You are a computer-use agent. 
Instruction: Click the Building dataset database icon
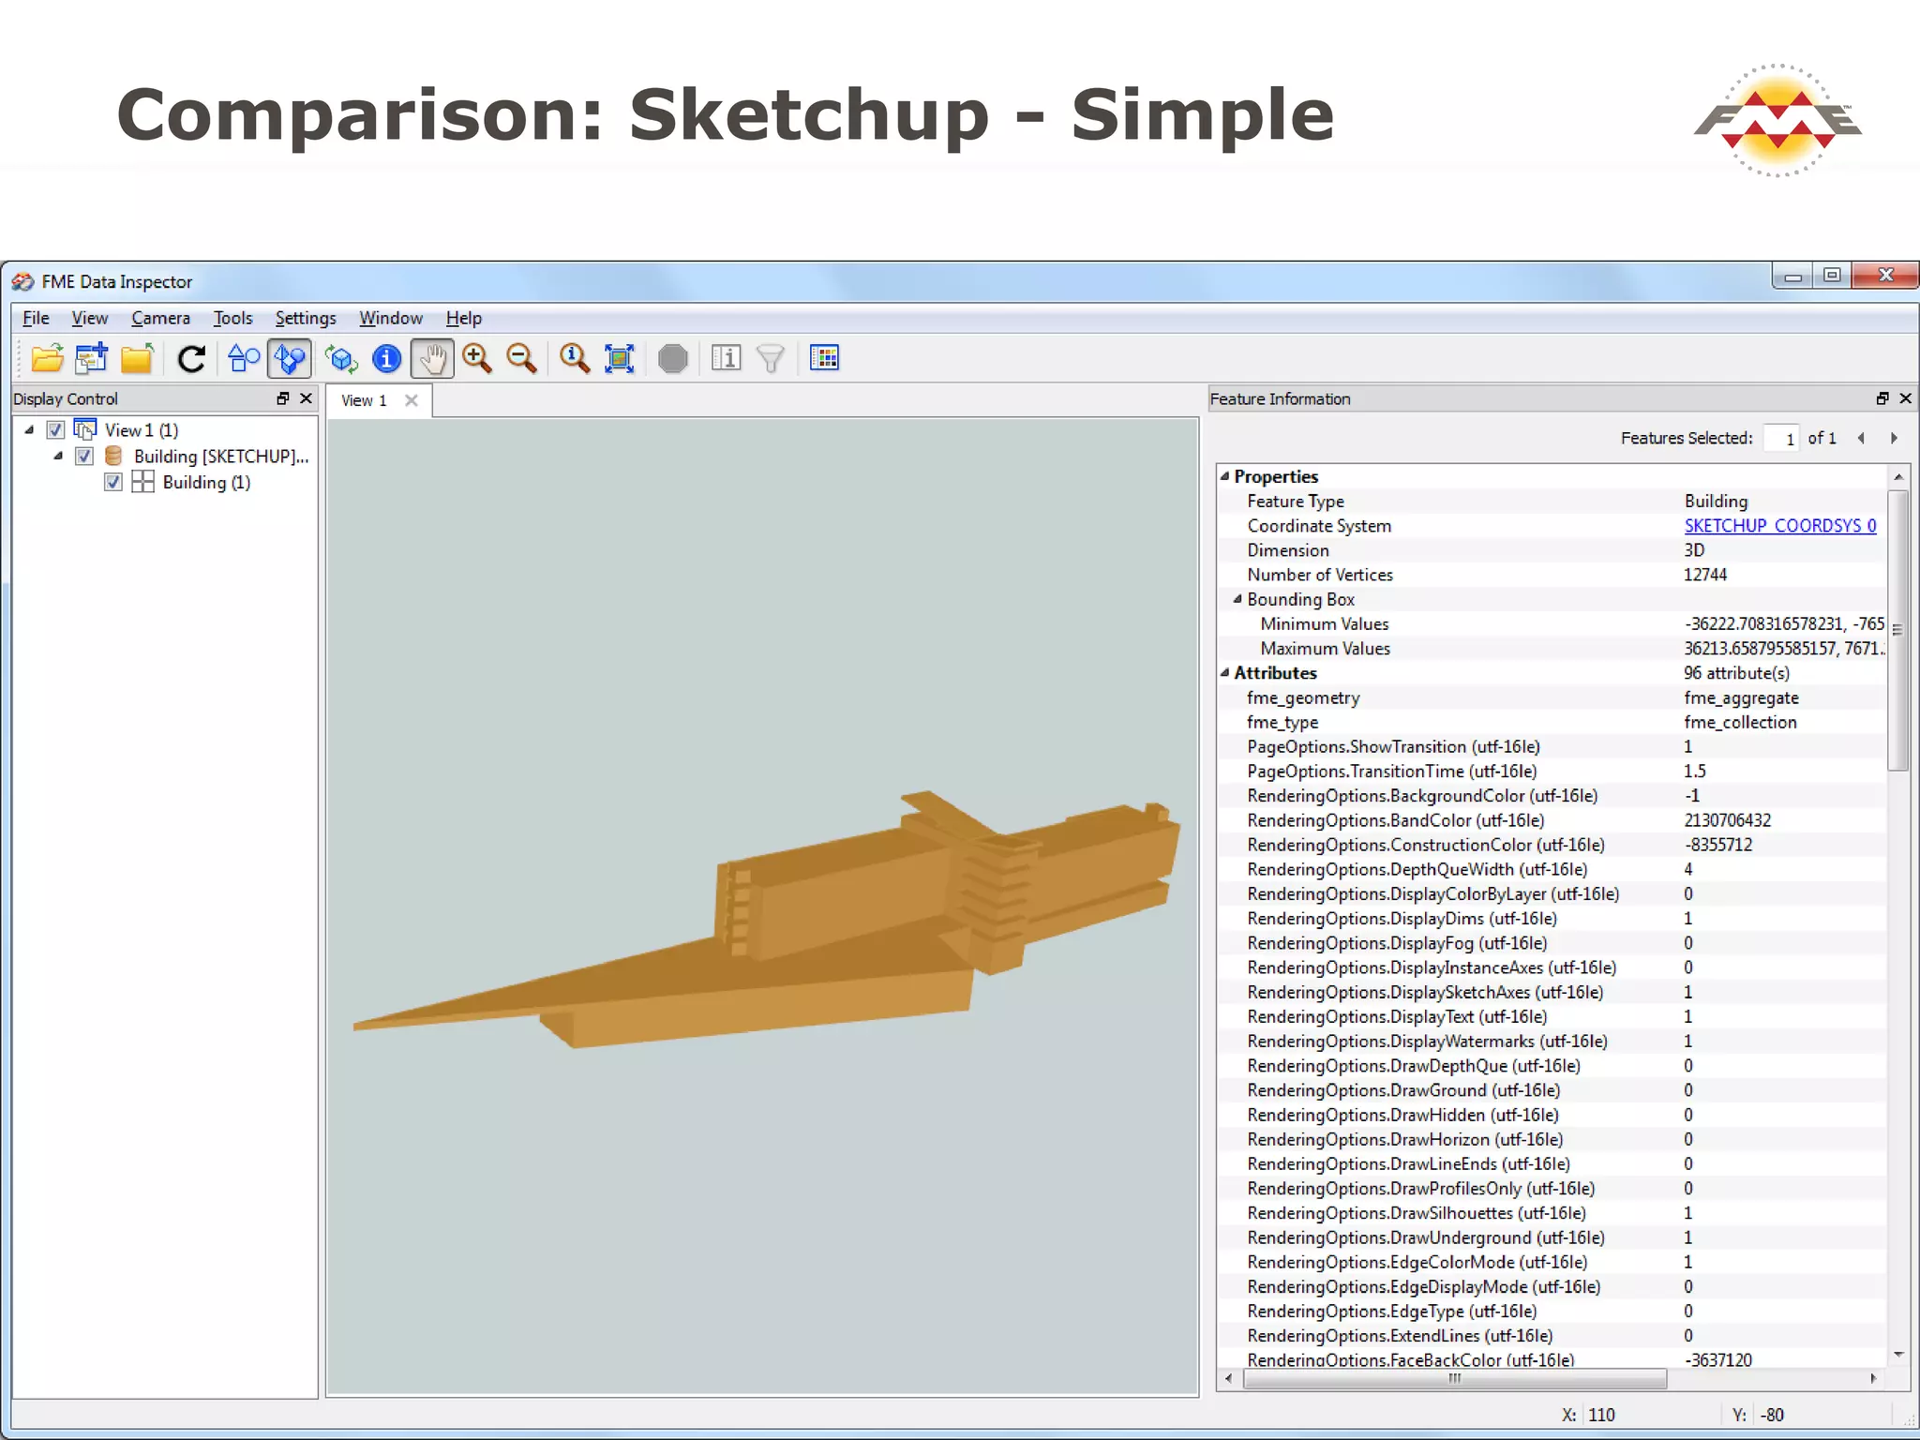click(x=113, y=456)
